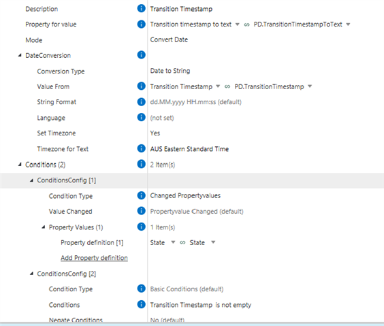Open the PD.TransitionTimestamp alias dropdown
The width and height of the screenshot is (384, 326).
(x=310, y=86)
